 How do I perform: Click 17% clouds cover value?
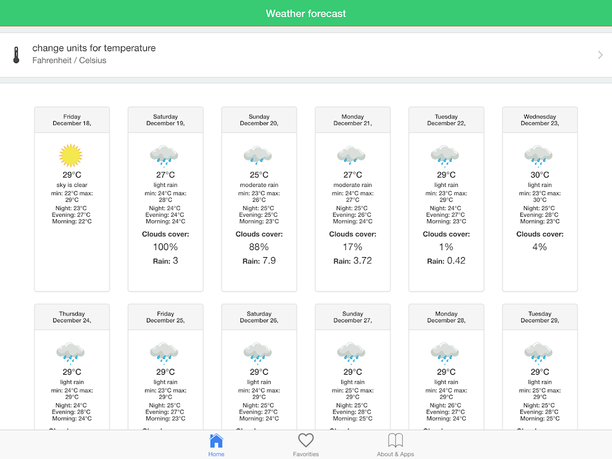click(x=353, y=247)
